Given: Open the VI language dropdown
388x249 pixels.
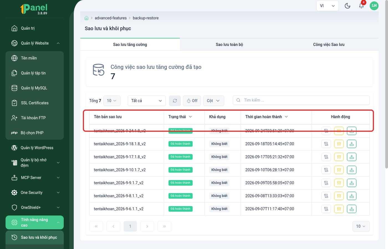Looking at the screenshot, I should [327, 6].
